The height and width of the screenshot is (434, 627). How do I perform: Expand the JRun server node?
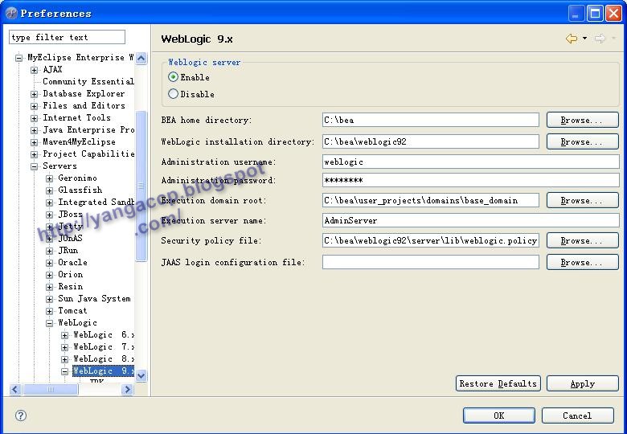(x=49, y=251)
